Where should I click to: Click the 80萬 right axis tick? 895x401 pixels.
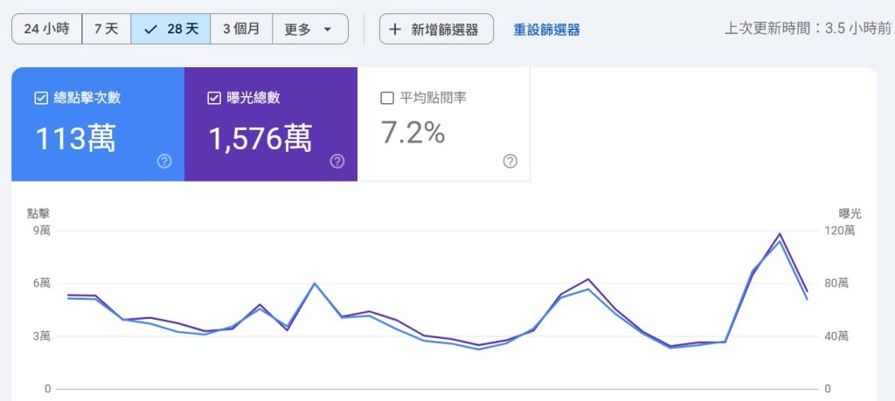coord(836,283)
